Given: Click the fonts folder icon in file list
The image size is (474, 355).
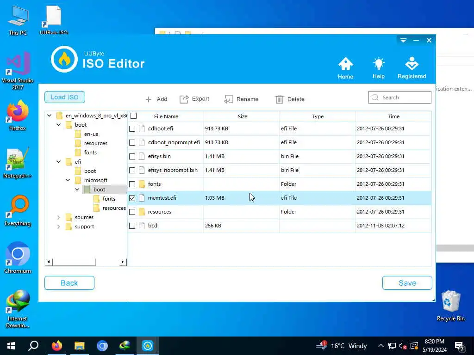Looking at the screenshot, I should (142, 184).
